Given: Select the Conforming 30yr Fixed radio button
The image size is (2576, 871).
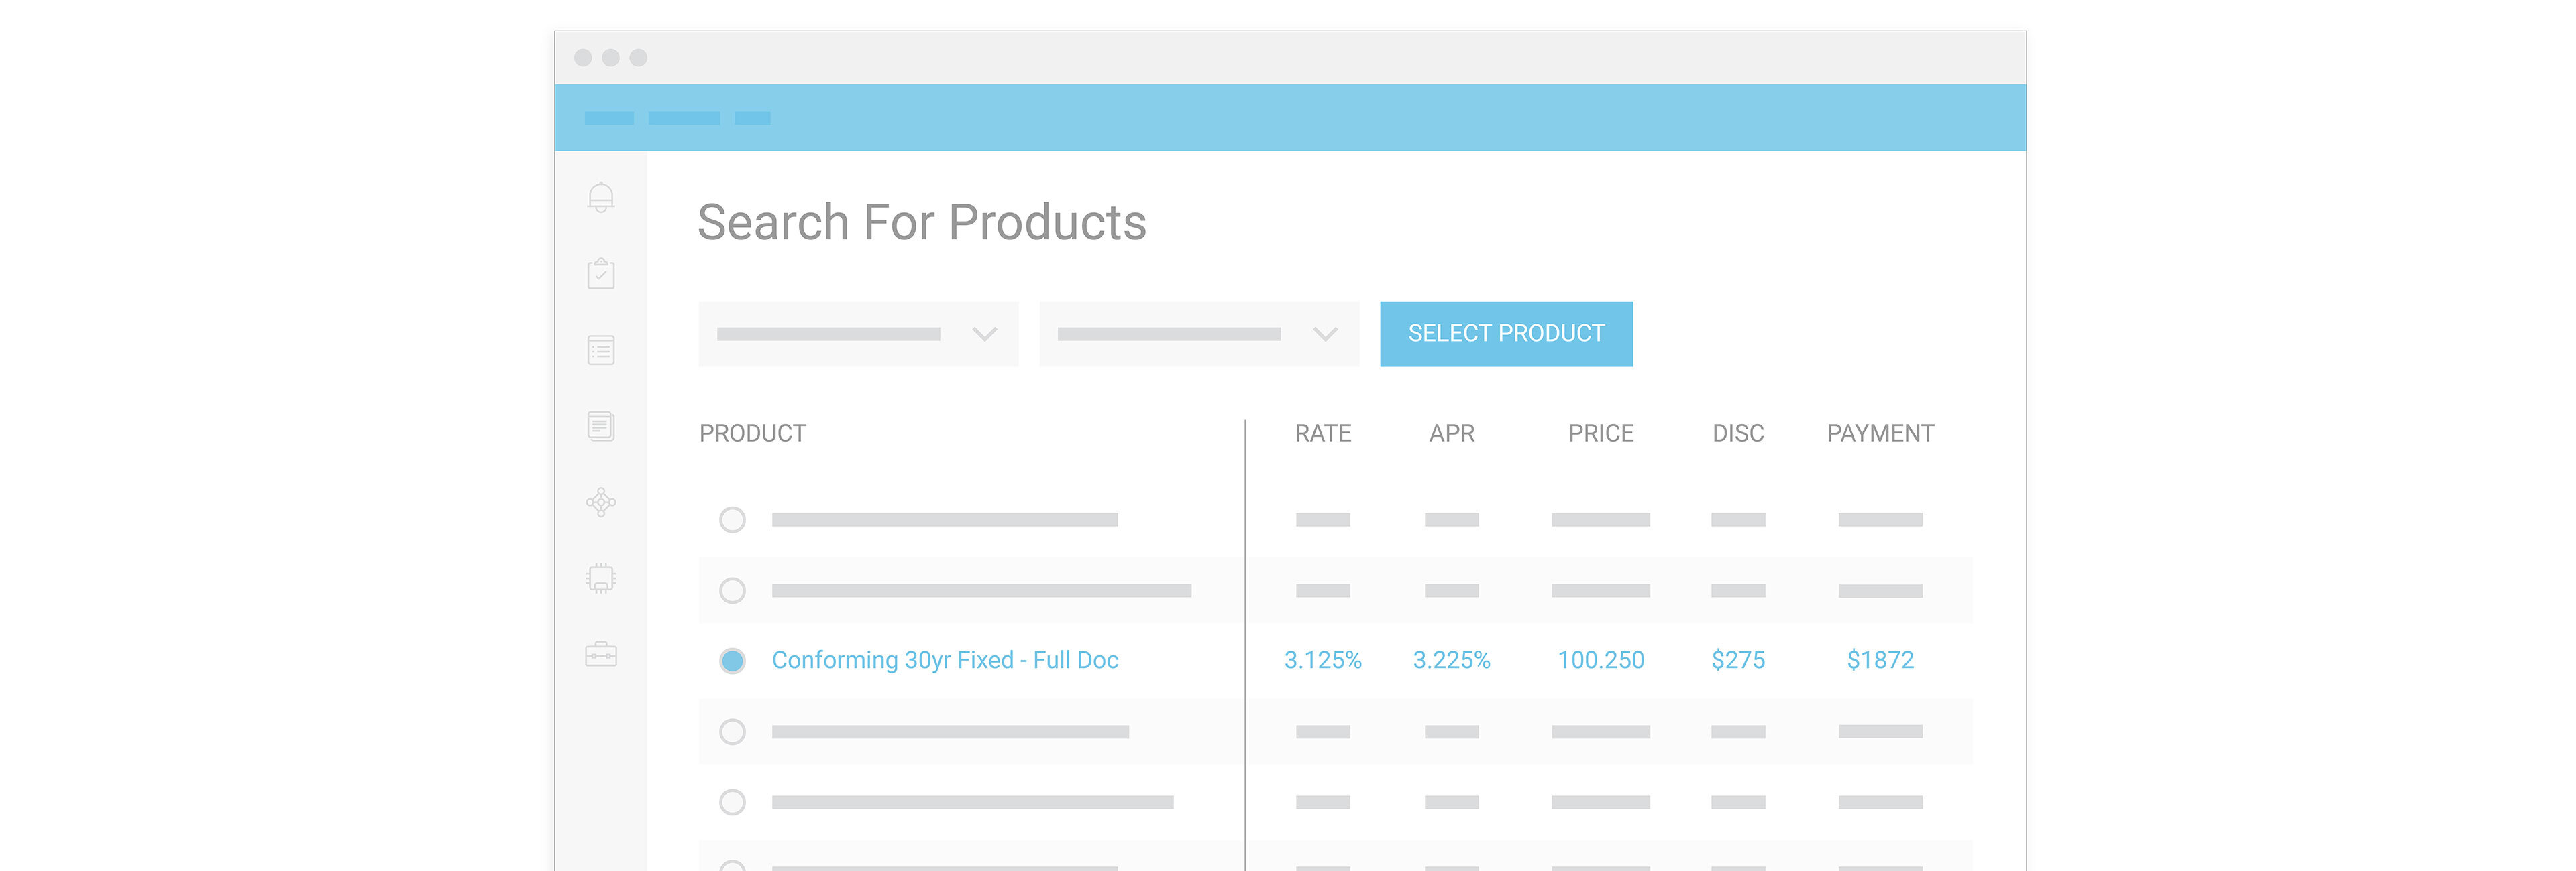Looking at the screenshot, I should (732, 660).
